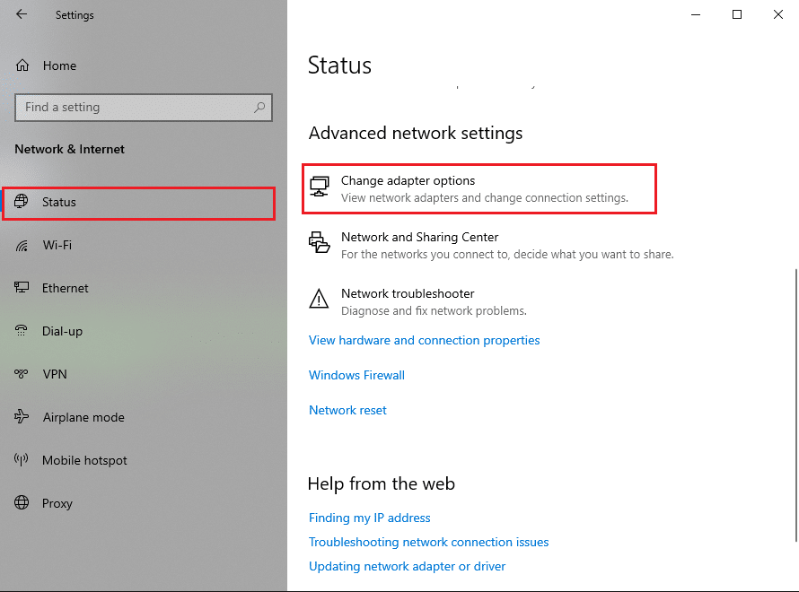Click the Network reset link

(x=347, y=410)
